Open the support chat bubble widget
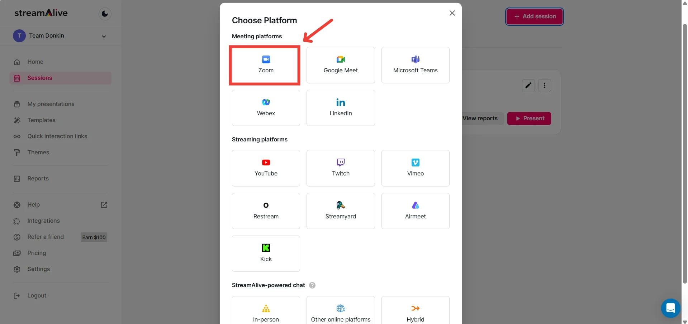 [670, 308]
